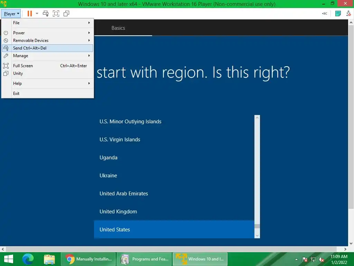Select Unity in the Player menu
Screen dimensions: 354x266
[x=48, y=73]
